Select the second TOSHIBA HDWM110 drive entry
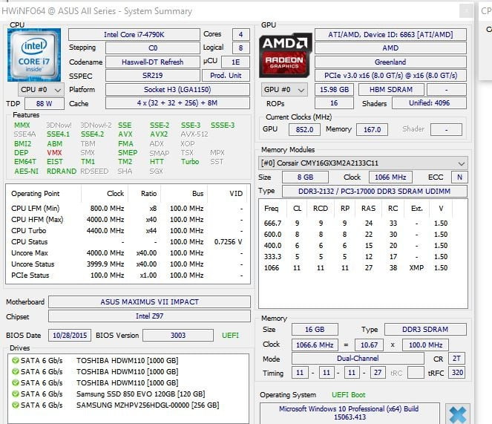 (126, 371)
